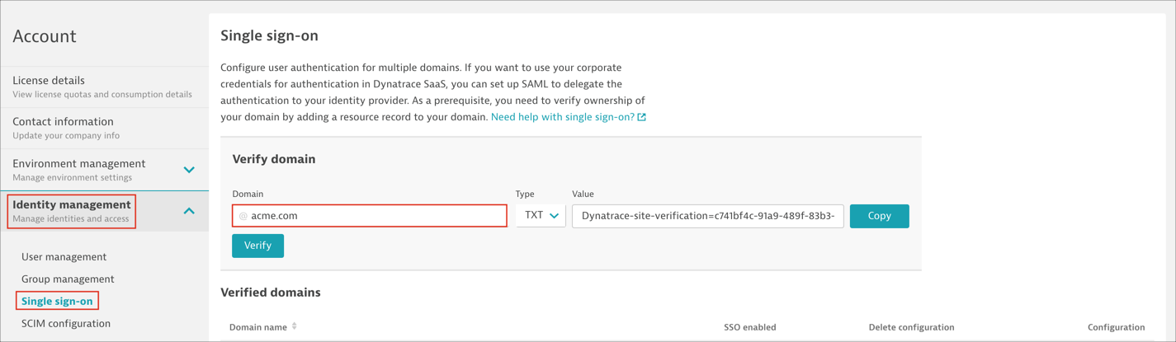1176x342 pixels.
Task: Navigate to Group management
Action: [x=68, y=279]
